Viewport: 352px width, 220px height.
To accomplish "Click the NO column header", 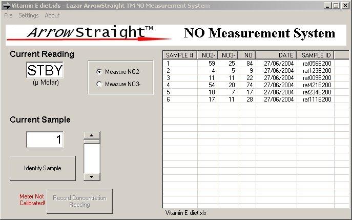I will click(x=247, y=55).
